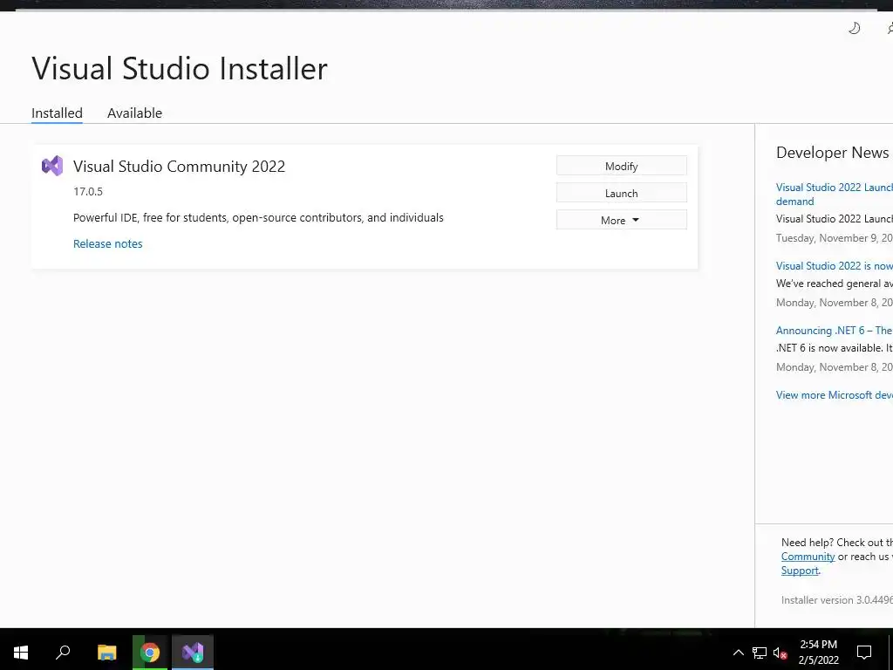Open the Visual Studio 2022 Launch news link
Screen dimensions: 893x670
coord(835,195)
